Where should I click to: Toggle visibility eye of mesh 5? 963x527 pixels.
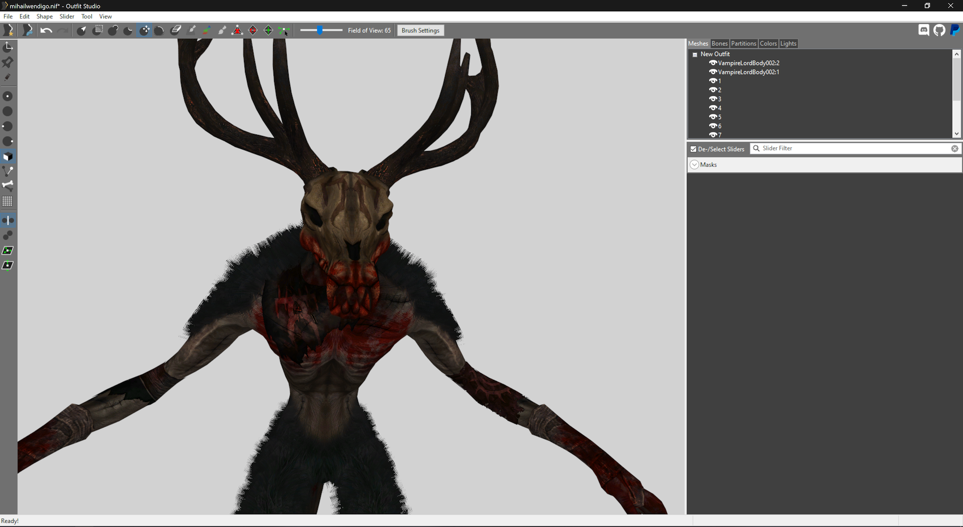click(713, 117)
